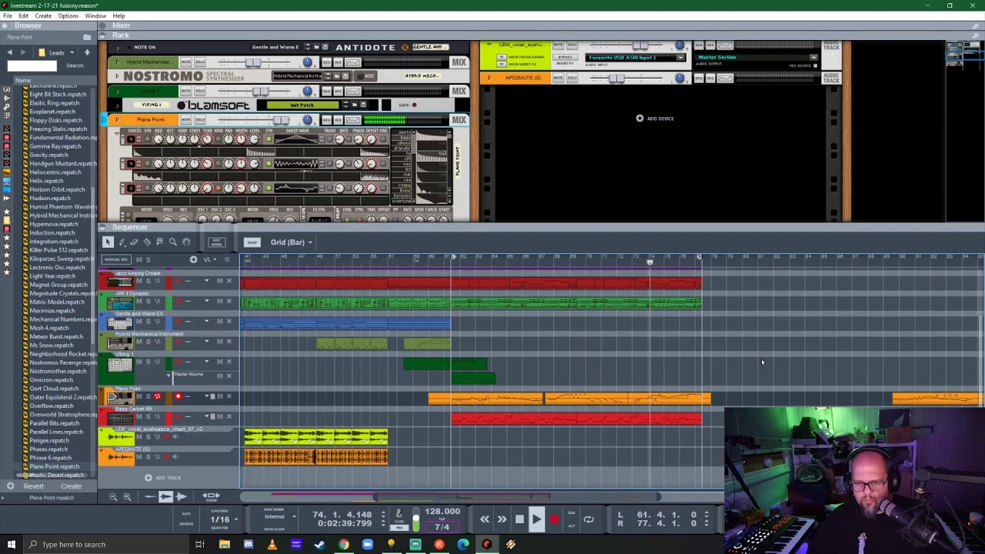Select the Hand tool
The image size is (985, 554).
pos(186,242)
